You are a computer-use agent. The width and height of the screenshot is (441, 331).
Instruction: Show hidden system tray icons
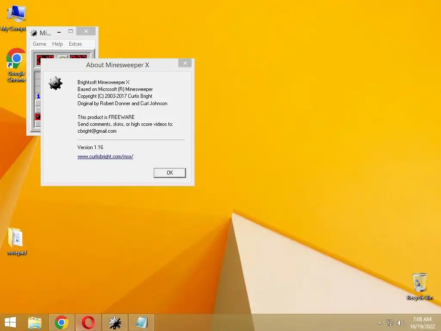click(x=380, y=323)
